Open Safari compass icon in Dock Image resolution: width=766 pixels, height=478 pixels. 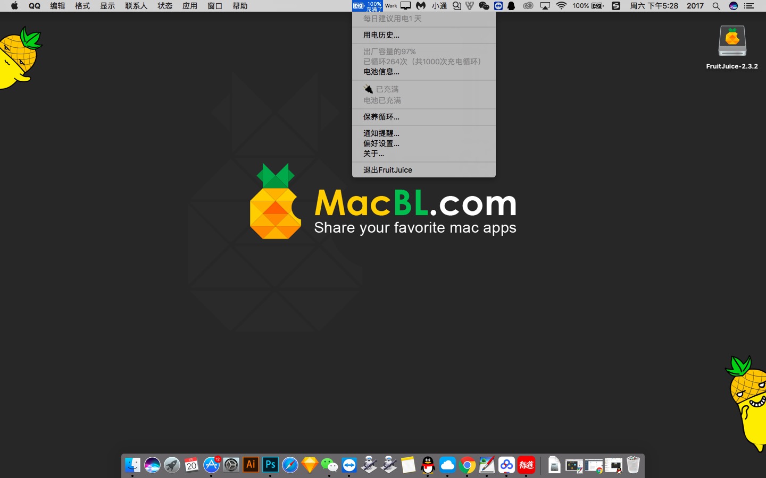(x=290, y=465)
